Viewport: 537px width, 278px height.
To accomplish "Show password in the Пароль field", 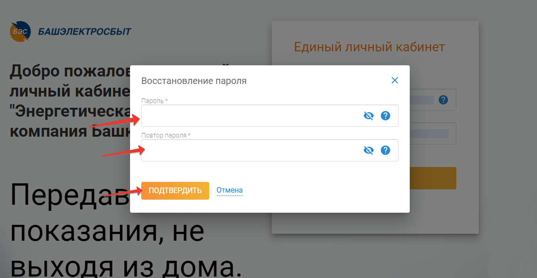I will 369,116.
